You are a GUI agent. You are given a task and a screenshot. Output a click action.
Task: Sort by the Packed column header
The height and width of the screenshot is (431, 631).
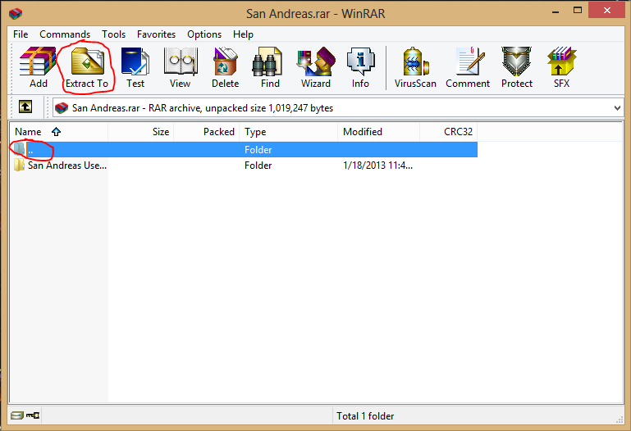(x=207, y=132)
